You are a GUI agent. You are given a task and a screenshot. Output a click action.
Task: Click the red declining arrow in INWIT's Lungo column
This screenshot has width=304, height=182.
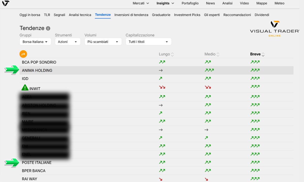click(162, 87)
